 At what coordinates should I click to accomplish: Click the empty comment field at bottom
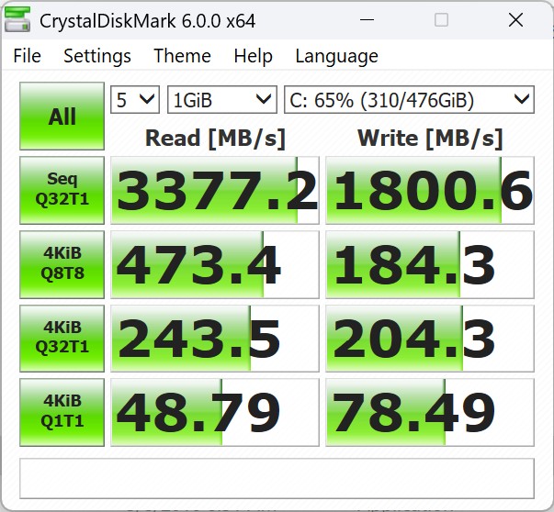pos(277,478)
